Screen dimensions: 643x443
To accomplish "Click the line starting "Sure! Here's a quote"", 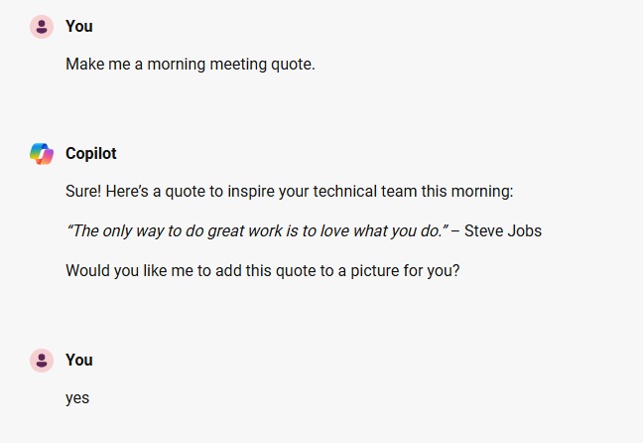I will [x=289, y=192].
